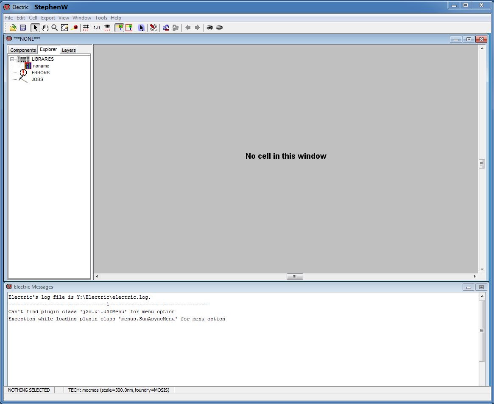
Task: Switch to the Explorer tab
Action: click(x=48, y=49)
